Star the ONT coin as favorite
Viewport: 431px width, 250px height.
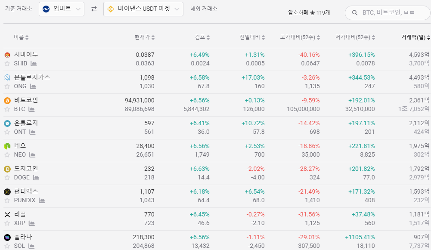[x=7, y=132]
